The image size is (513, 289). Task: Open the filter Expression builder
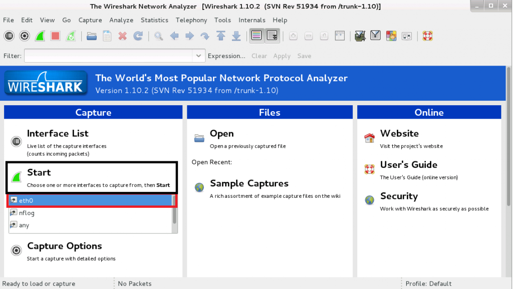(x=226, y=56)
